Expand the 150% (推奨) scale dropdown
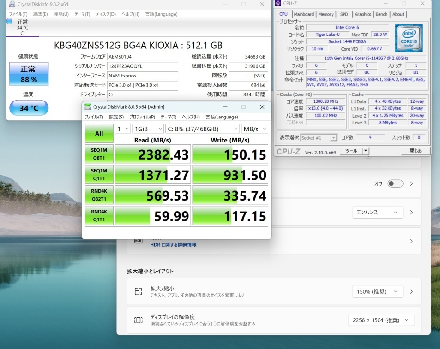The width and height of the screenshot is (440, 349). click(x=377, y=291)
